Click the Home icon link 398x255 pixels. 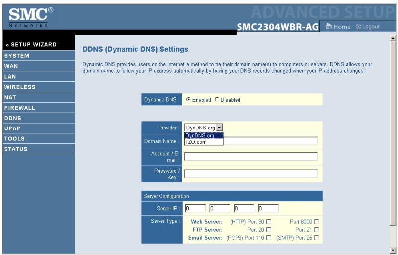(x=338, y=27)
